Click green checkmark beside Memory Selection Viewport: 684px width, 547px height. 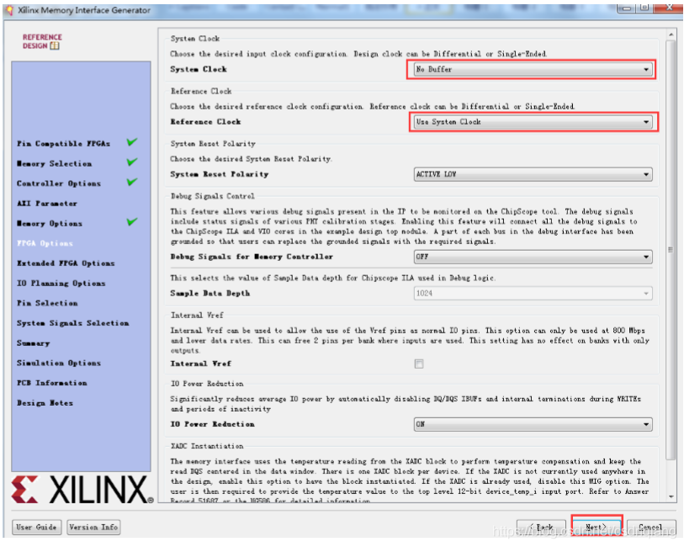132,162
